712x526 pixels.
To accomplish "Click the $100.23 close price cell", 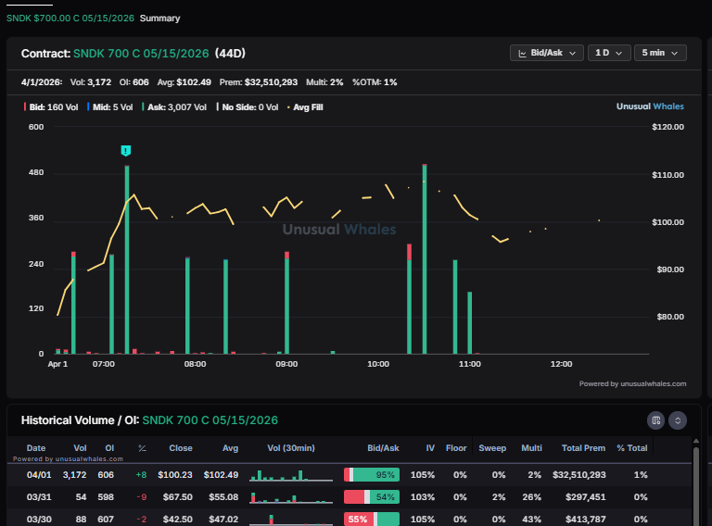I will [x=175, y=475].
